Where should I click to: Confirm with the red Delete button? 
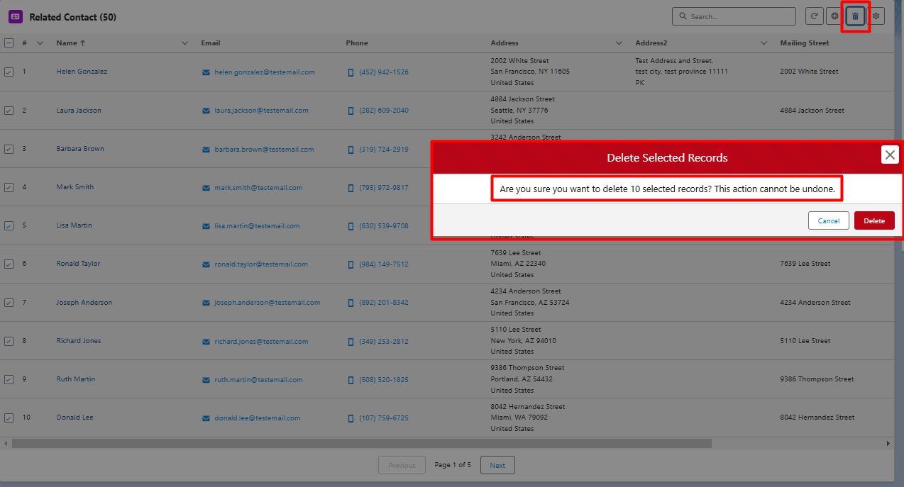pyautogui.click(x=874, y=220)
